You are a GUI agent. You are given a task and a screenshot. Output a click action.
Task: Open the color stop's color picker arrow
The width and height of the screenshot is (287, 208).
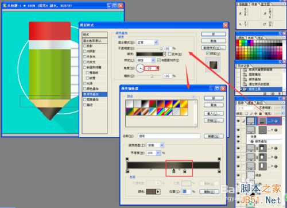pyautogui.click(x=158, y=191)
